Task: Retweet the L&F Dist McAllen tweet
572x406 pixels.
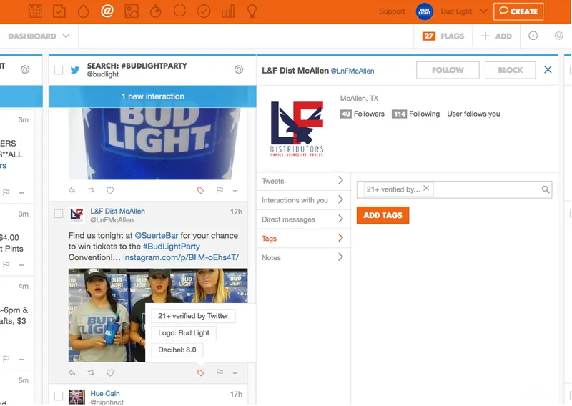Action: [92, 372]
